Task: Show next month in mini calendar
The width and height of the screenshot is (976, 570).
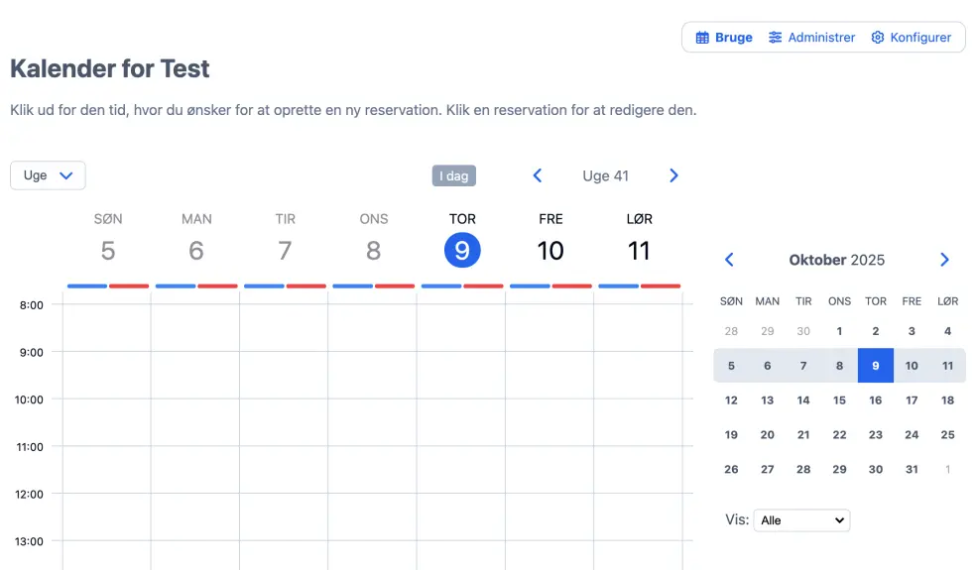Action: click(944, 260)
